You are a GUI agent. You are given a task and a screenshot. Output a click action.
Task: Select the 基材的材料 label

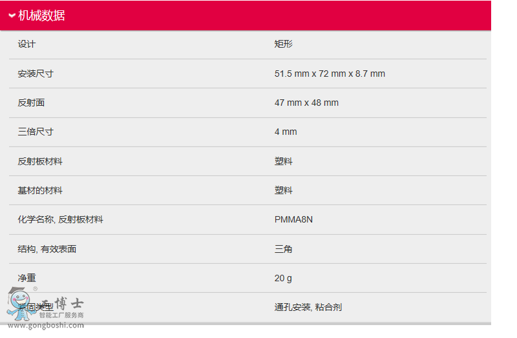40,190
